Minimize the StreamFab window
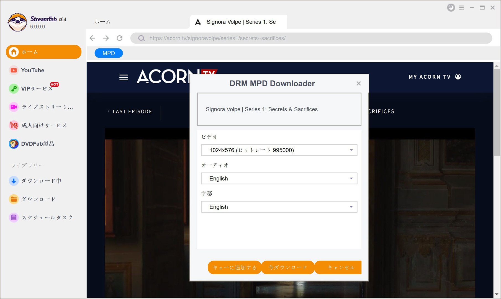 pyautogui.click(x=472, y=8)
